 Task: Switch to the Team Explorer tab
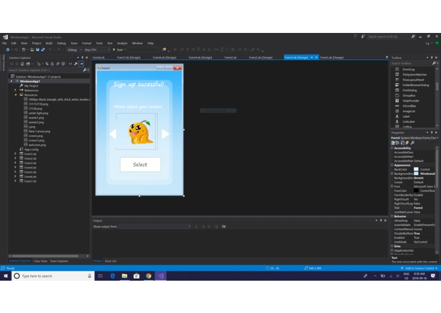(59, 261)
